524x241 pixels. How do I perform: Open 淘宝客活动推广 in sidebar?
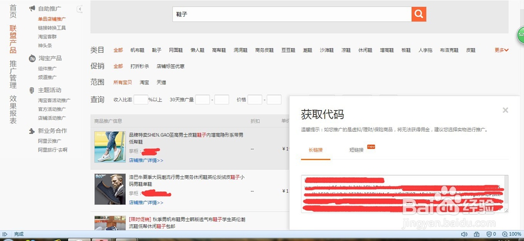(54, 100)
